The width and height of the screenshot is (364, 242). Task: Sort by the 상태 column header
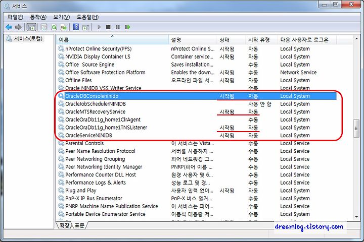pyautogui.click(x=231, y=40)
